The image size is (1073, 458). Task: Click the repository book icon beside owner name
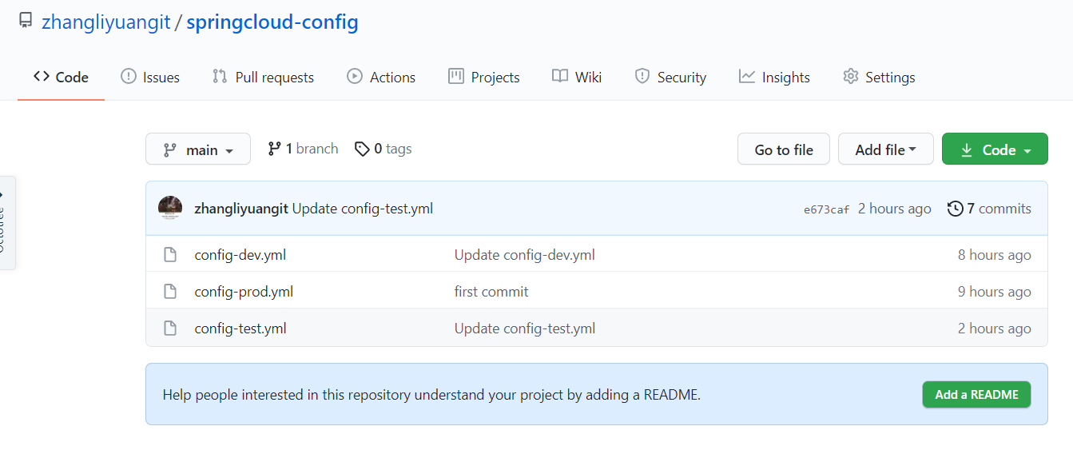tap(26, 20)
